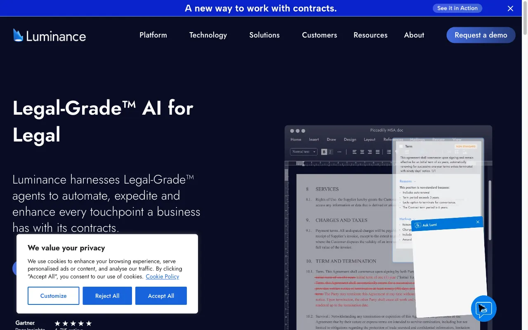The width and height of the screenshot is (528, 330).
Task: Go to Customers page
Action: (x=319, y=35)
